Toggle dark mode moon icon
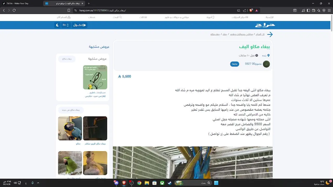The image size is (333, 187). pyautogui.click(x=57, y=25)
